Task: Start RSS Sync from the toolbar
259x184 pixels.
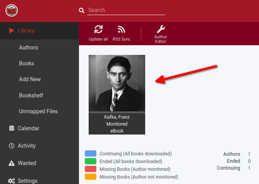Action: pyautogui.click(x=122, y=33)
